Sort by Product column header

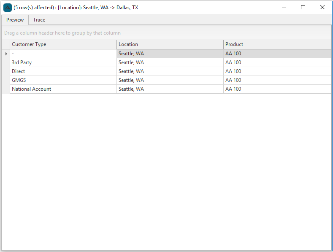pyautogui.click(x=277, y=44)
